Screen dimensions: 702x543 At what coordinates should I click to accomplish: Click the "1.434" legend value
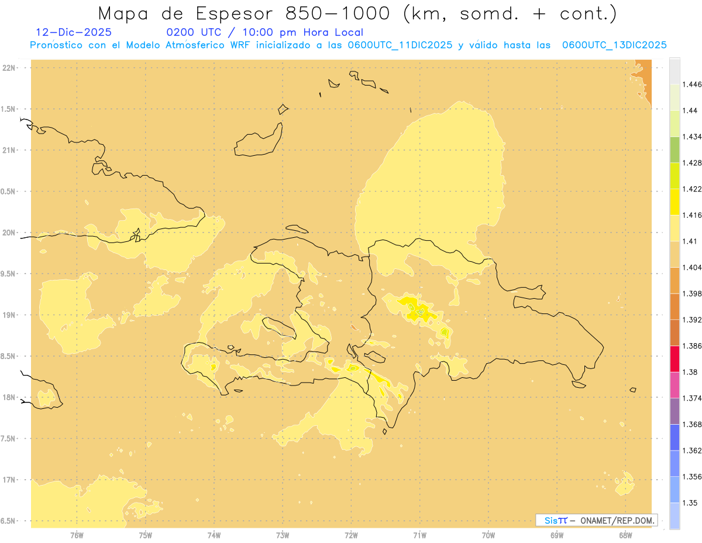click(691, 136)
